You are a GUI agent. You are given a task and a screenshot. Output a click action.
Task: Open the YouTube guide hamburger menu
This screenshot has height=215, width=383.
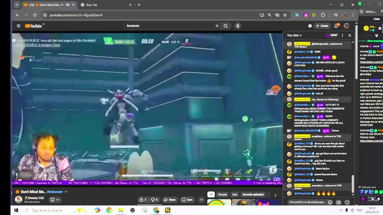coord(19,26)
